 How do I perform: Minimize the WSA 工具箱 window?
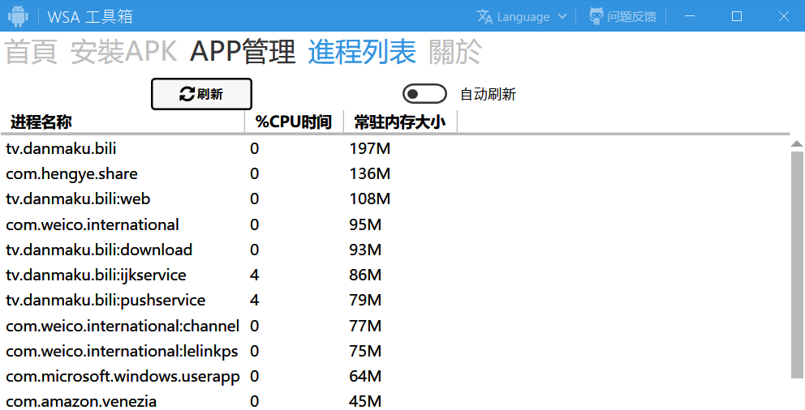[690, 16]
